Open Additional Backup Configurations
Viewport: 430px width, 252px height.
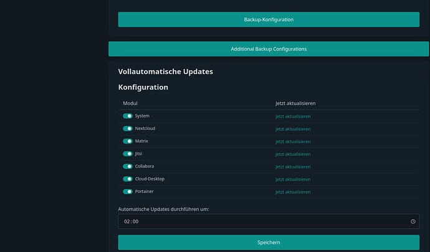[x=269, y=49]
